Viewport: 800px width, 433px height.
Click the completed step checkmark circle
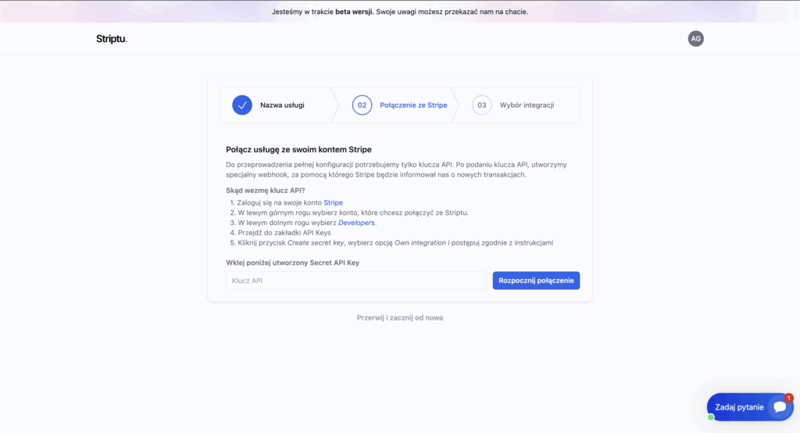point(242,106)
